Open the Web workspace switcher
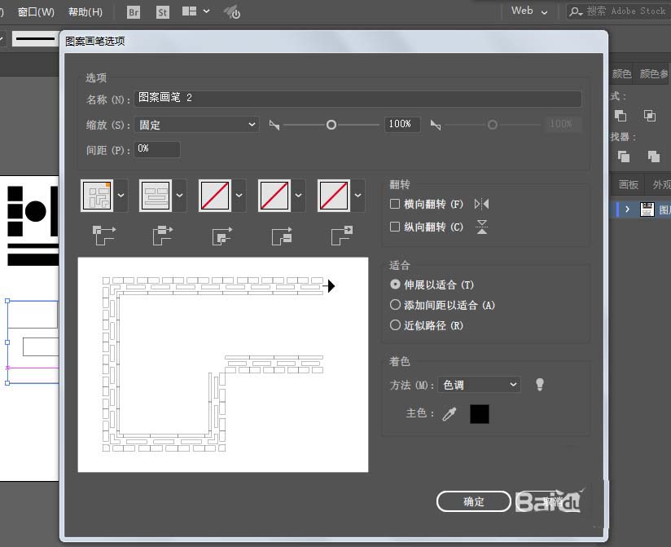The height and width of the screenshot is (547, 671). (529, 11)
